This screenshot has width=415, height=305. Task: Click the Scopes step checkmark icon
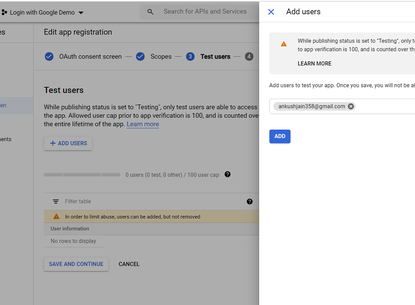pos(140,57)
